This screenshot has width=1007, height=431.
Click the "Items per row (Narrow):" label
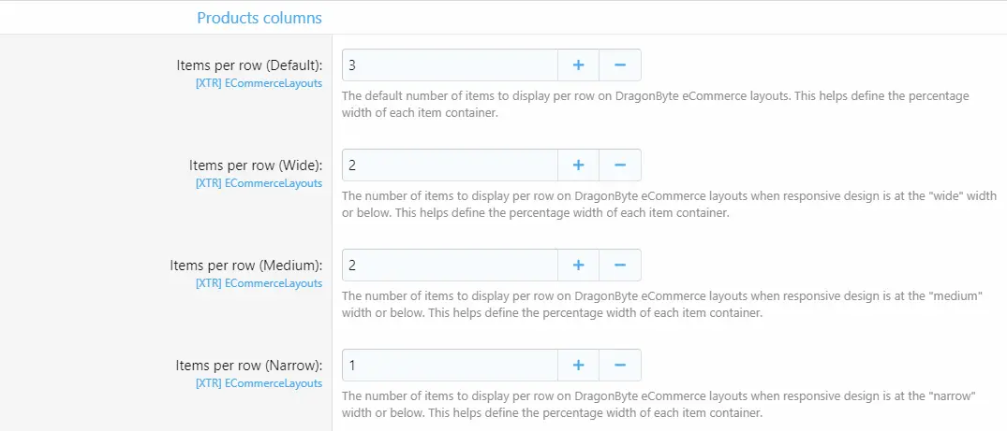click(x=248, y=366)
